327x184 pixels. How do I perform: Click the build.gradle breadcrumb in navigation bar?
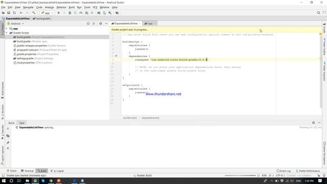(41, 18)
